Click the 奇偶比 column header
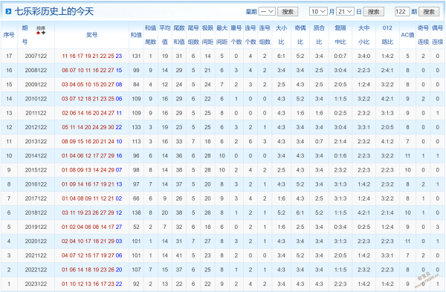446x292 pixels. [x=300, y=35]
